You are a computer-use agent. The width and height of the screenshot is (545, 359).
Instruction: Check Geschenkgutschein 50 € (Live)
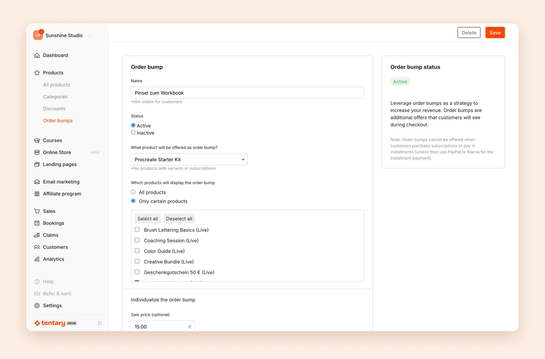(137, 272)
